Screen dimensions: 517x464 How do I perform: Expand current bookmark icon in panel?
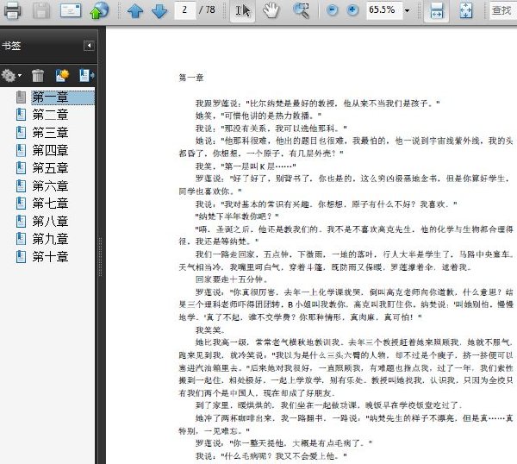click(87, 75)
